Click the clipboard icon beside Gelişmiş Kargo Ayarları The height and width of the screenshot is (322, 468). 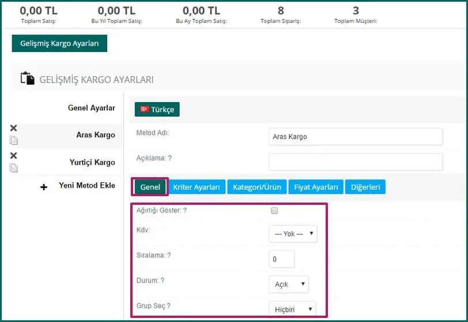(27, 79)
